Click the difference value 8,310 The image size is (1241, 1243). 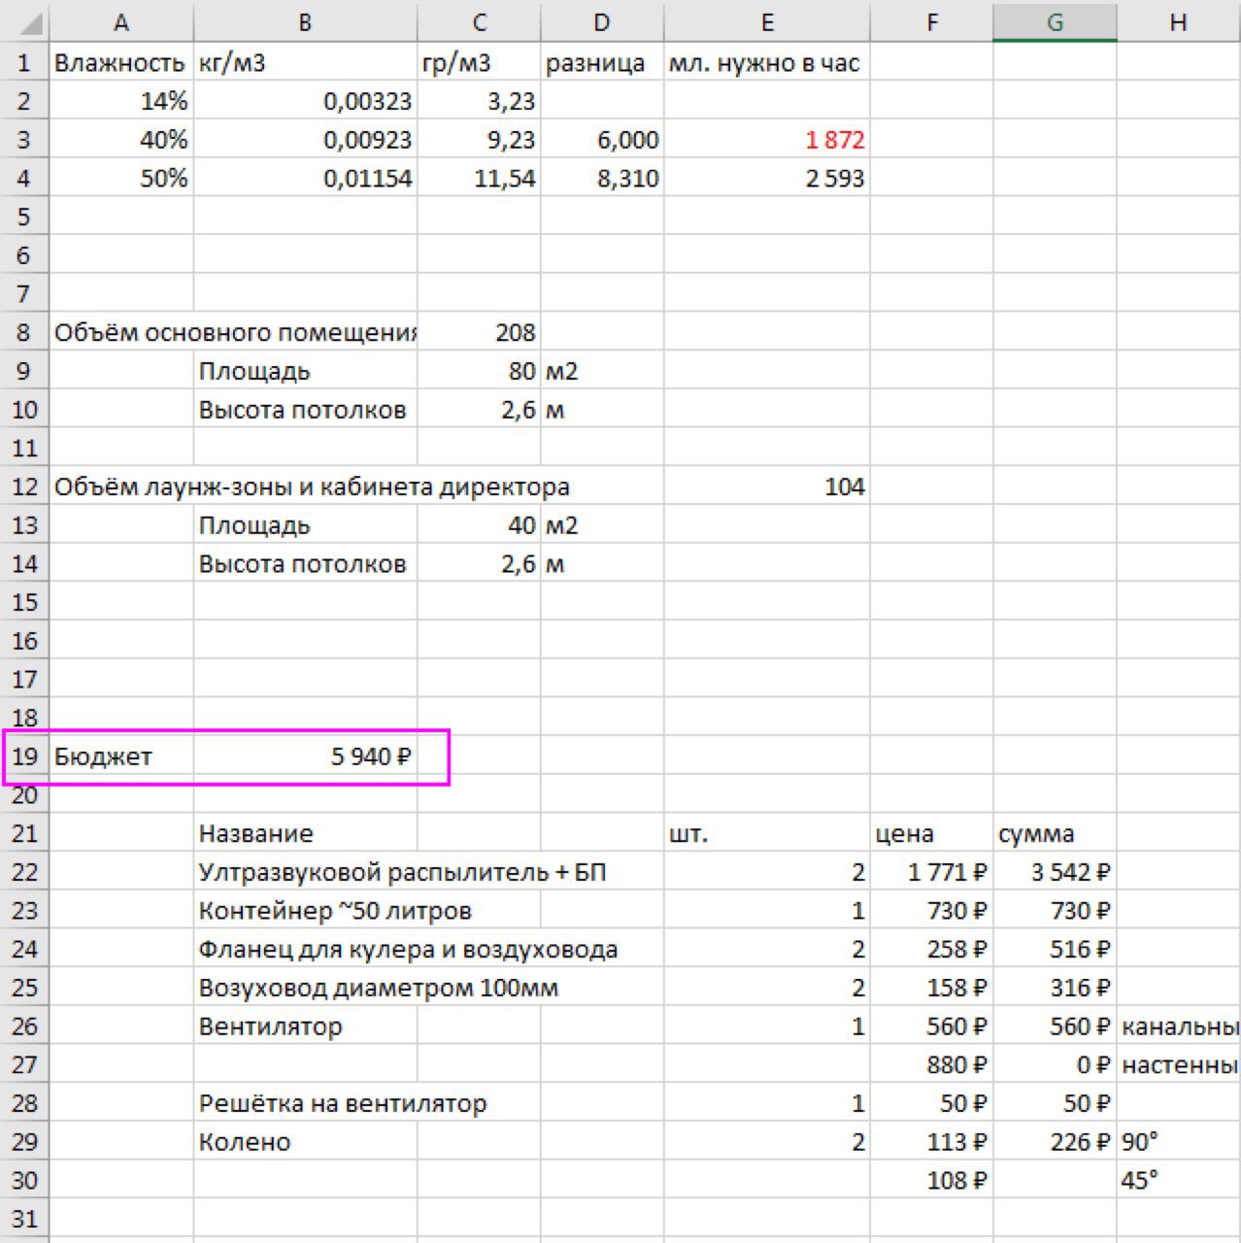pos(602,179)
